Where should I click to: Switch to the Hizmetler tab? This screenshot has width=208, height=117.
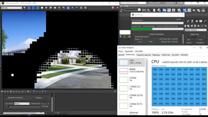click(184, 55)
